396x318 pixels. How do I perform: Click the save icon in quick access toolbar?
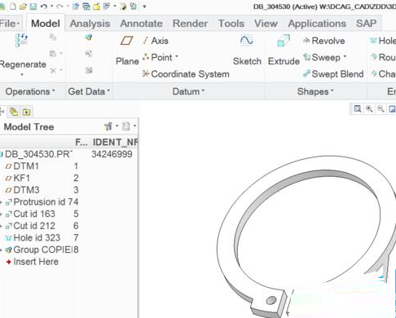click(33, 7)
